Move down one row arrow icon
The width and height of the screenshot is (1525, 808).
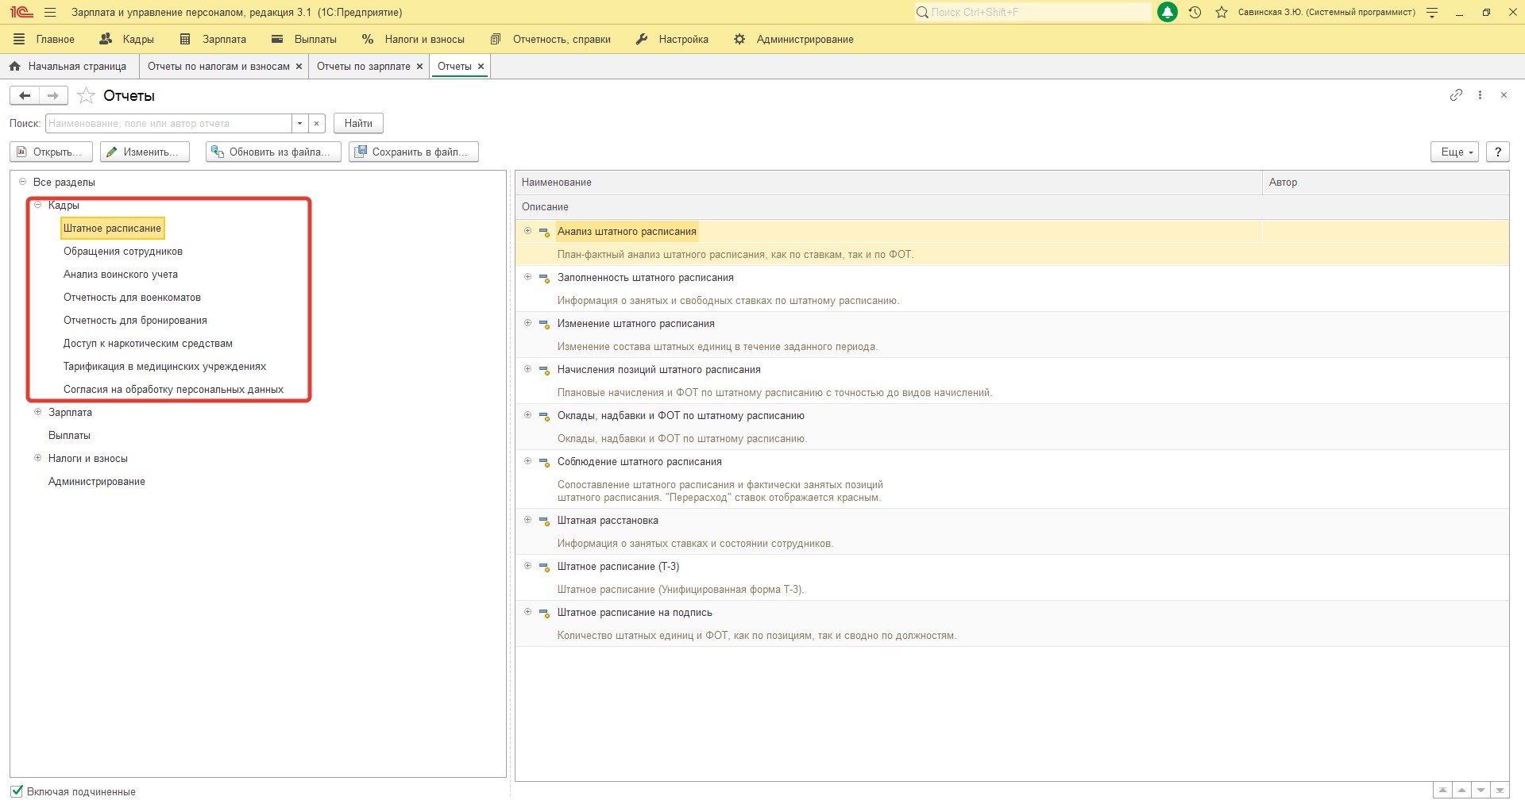[1481, 791]
